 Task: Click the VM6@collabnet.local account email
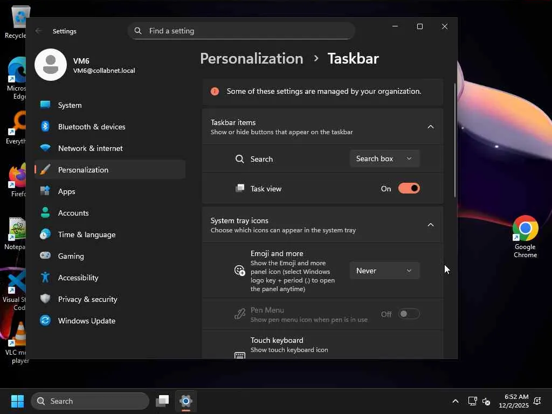point(104,71)
